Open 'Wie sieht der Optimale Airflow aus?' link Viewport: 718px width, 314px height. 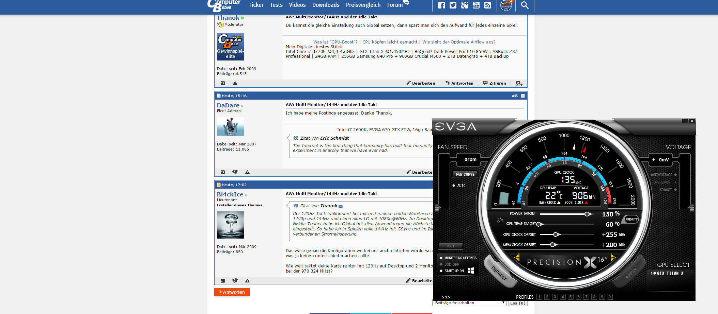(x=459, y=42)
